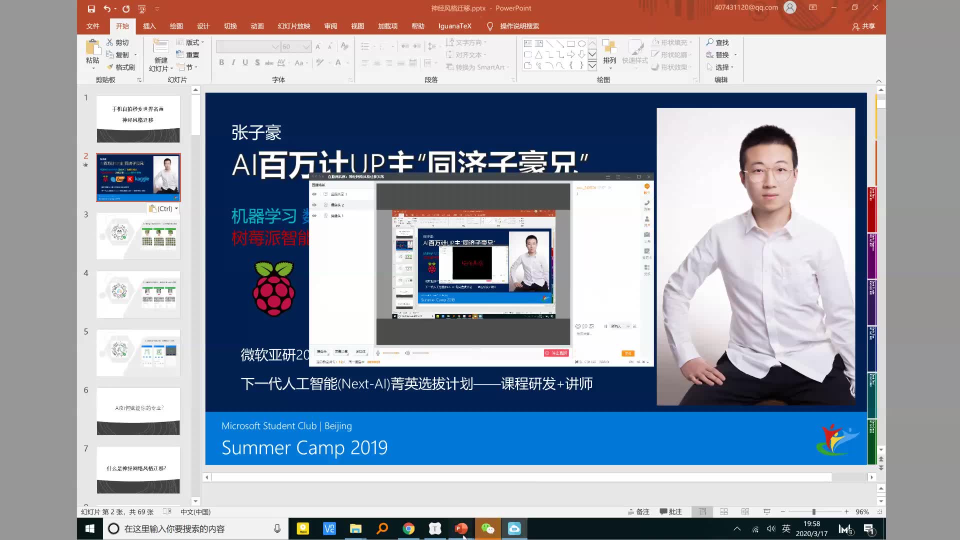The image size is (960, 540).
Task: Pick the rectangle shape in shapes gallery
Action: pyautogui.click(x=570, y=43)
